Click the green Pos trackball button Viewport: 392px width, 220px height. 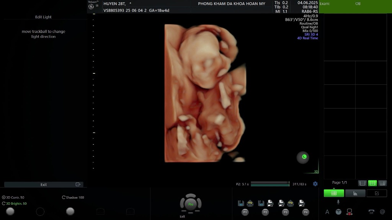click(x=190, y=204)
